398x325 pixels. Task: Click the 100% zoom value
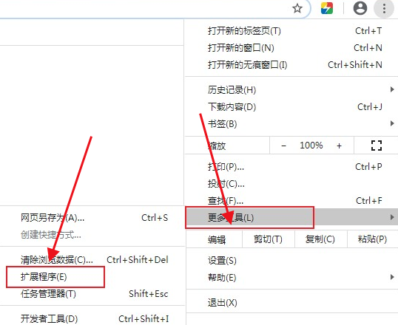[311, 146]
